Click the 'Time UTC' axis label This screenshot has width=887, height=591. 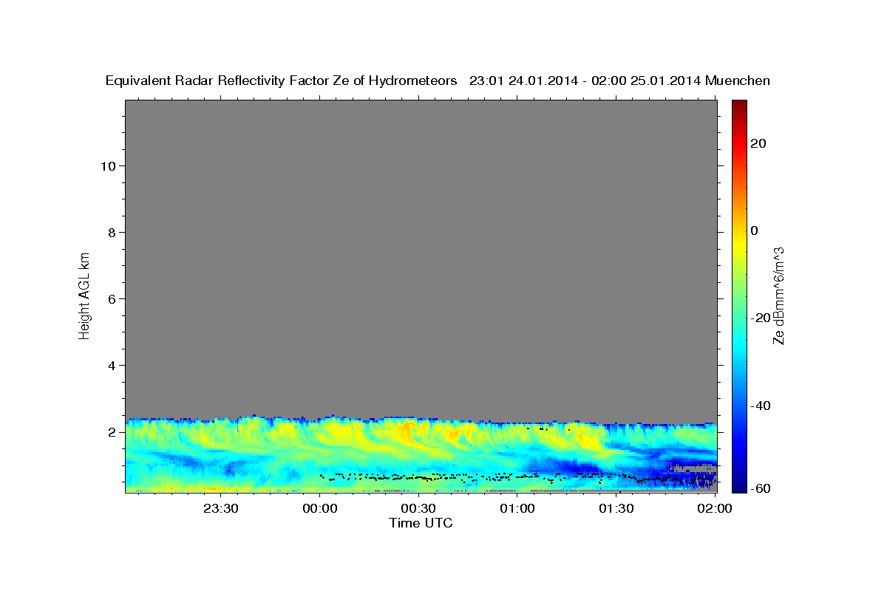click(421, 523)
